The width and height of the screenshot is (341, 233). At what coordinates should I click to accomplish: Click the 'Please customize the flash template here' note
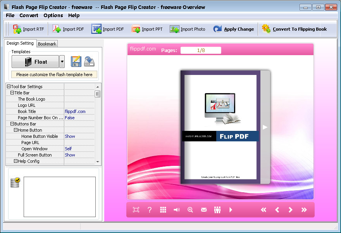click(x=54, y=75)
